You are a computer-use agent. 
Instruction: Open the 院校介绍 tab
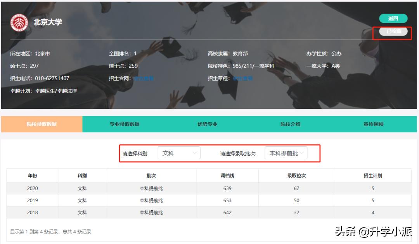pyautogui.click(x=289, y=124)
